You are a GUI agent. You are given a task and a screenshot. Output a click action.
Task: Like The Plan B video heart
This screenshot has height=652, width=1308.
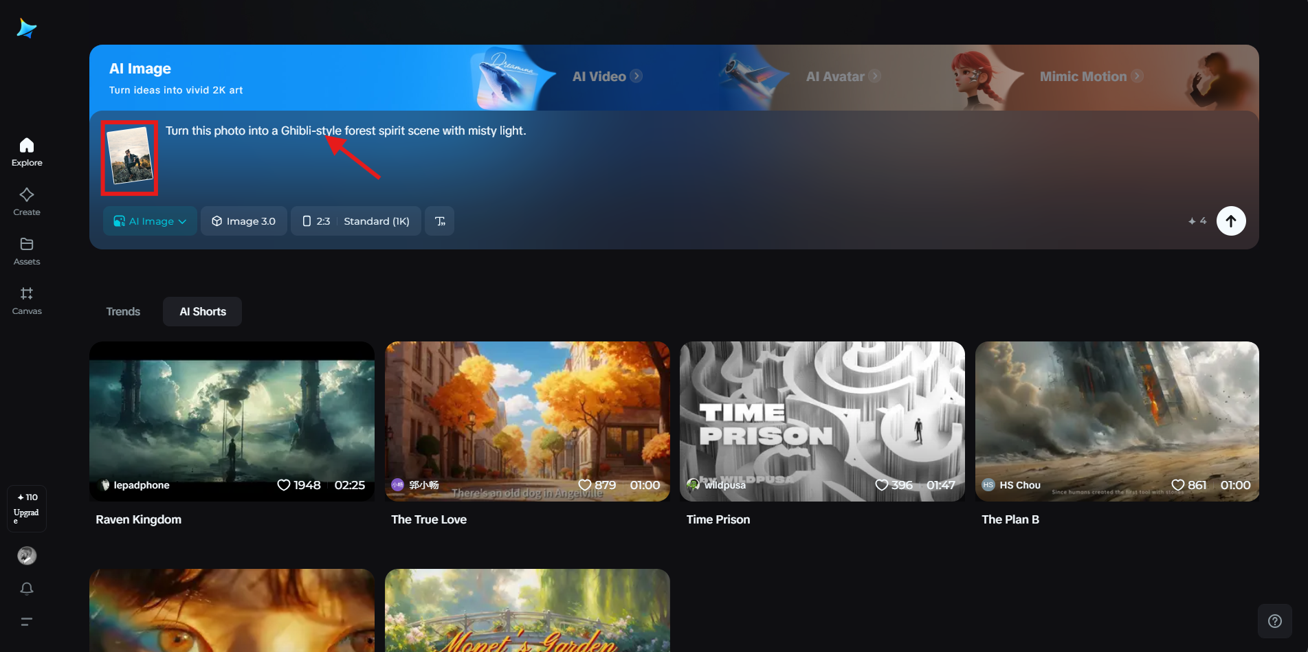click(1178, 485)
